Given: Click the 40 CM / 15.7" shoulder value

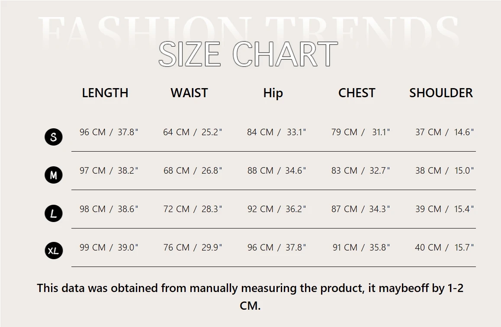Looking at the screenshot, I should point(444,248).
